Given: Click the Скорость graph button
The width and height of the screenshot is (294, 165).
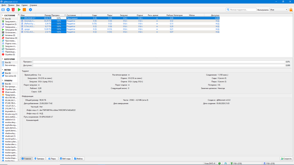Looking at the screenshot, I should [x=286, y=159].
